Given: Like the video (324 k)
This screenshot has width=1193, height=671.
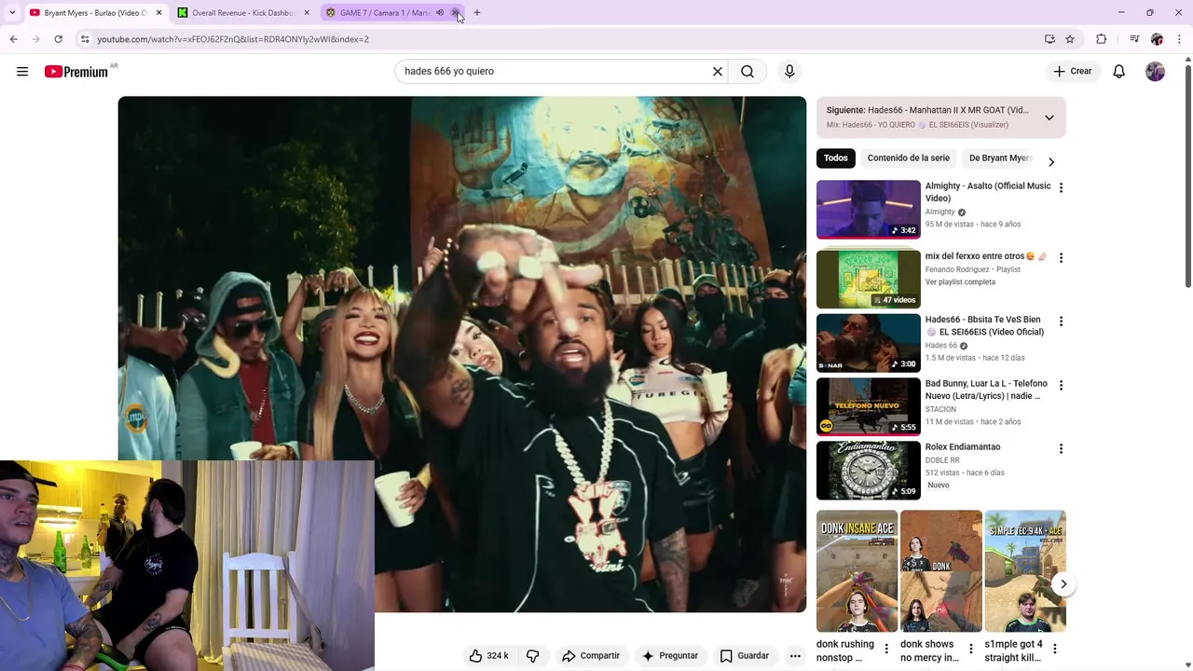Looking at the screenshot, I should coord(489,656).
